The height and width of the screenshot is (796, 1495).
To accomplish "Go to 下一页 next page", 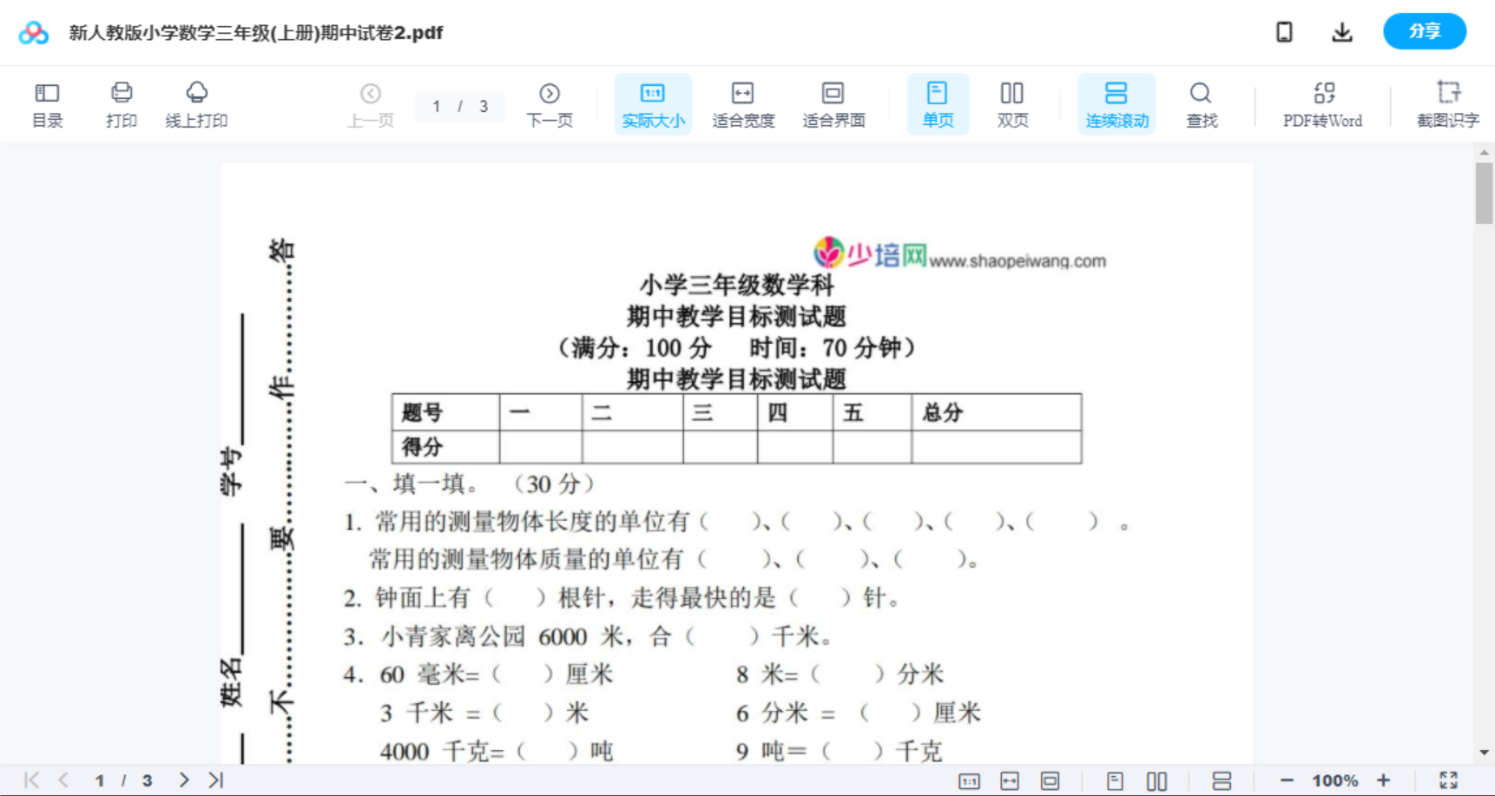I will pos(550,103).
